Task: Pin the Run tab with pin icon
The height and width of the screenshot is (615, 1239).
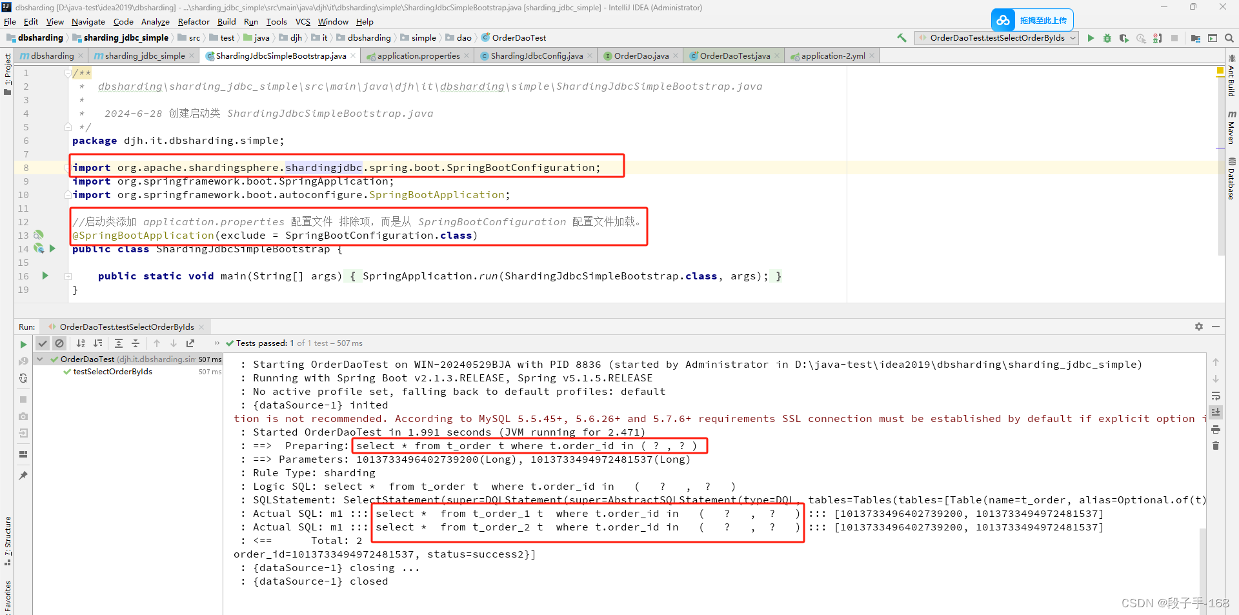Action: pyautogui.click(x=23, y=476)
